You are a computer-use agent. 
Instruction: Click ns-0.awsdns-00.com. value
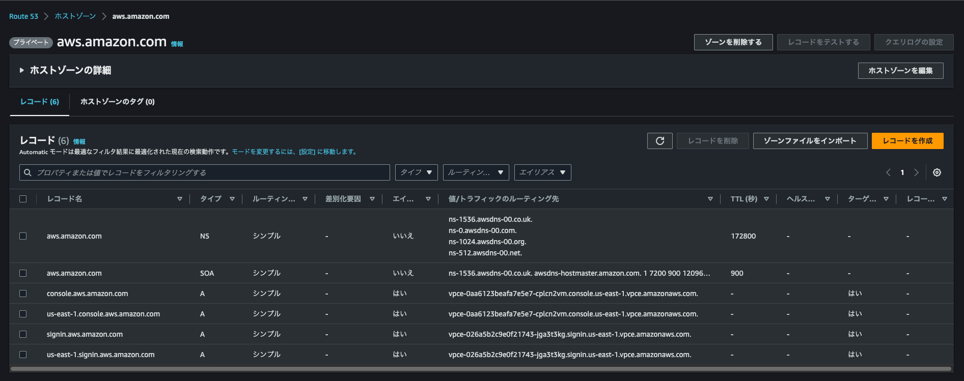482,230
